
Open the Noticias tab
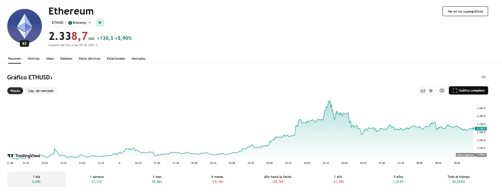pos(34,59)
